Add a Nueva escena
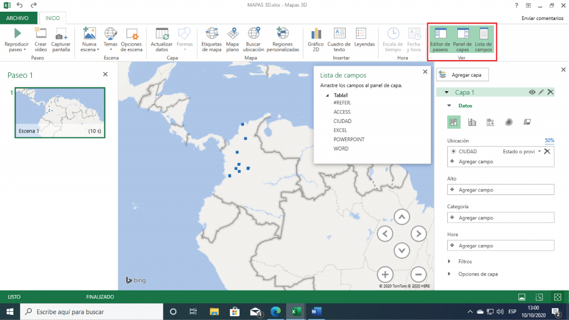 pos(89,40)
